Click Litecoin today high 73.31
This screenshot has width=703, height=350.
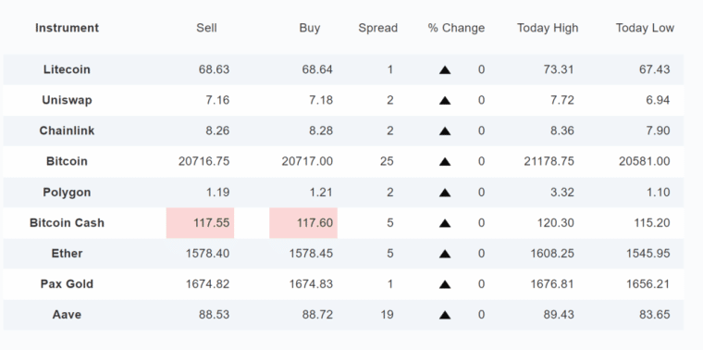pyautogui.click(x=559, y=69)
